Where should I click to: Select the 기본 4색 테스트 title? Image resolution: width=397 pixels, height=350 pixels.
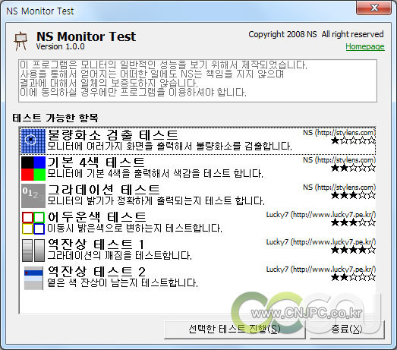(96, 162)
